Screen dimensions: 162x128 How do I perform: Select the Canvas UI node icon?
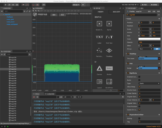click(x=99, y=68)
